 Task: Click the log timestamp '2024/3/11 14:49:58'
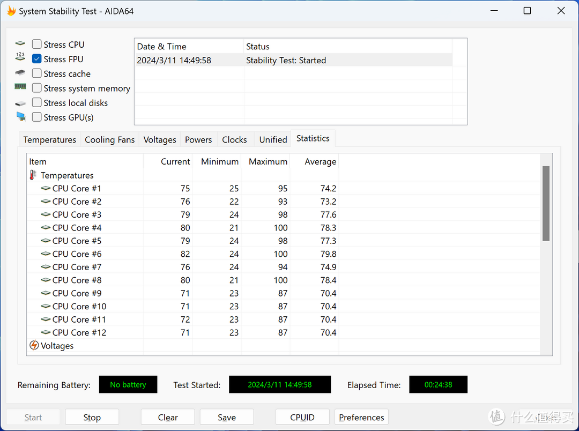point(174,60)
